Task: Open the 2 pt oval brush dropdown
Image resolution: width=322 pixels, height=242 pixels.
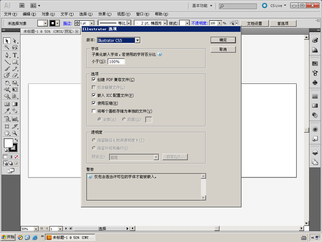Action: 165,23
